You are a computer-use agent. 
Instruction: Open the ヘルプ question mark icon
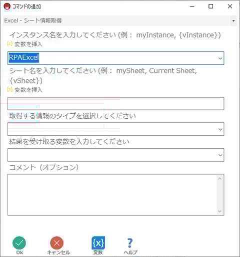tap(130, 243)
